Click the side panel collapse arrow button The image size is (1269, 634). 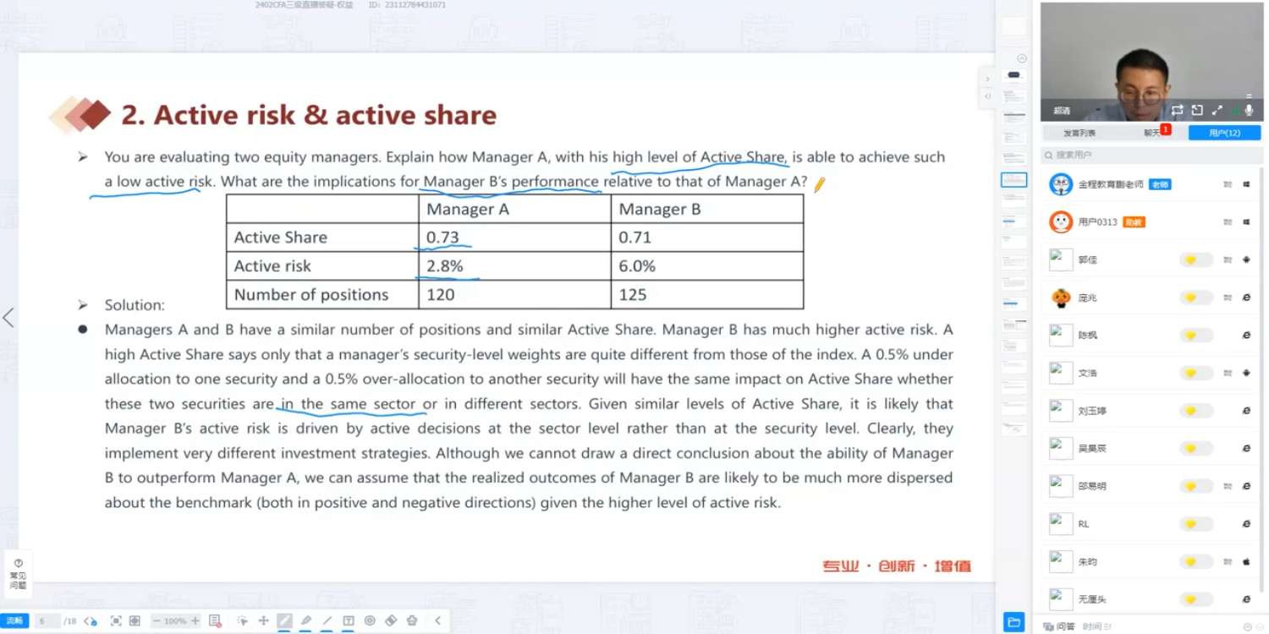point(986,96)
